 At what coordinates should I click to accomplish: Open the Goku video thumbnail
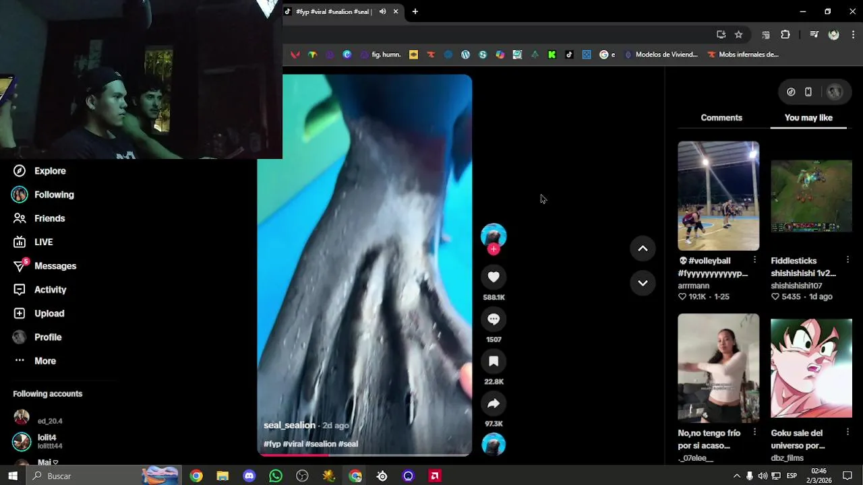(x=811, y=368)
